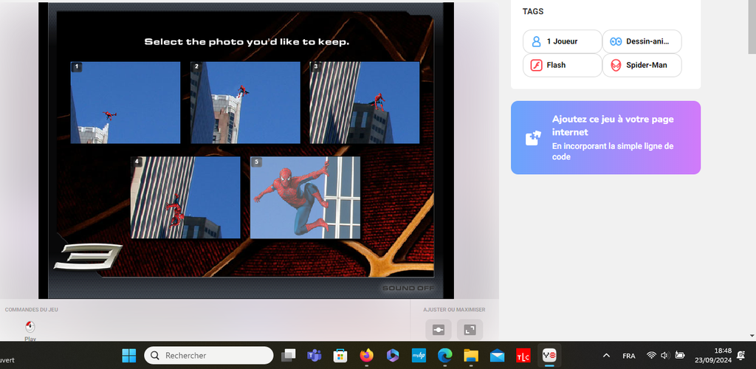The height and width of the screenshot is (369, 756).
Task: Click the Flash tag
Action: (562, 65)
